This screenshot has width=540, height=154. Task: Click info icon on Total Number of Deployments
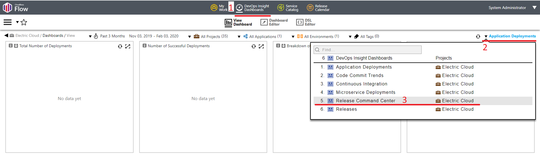pos(11,46)
